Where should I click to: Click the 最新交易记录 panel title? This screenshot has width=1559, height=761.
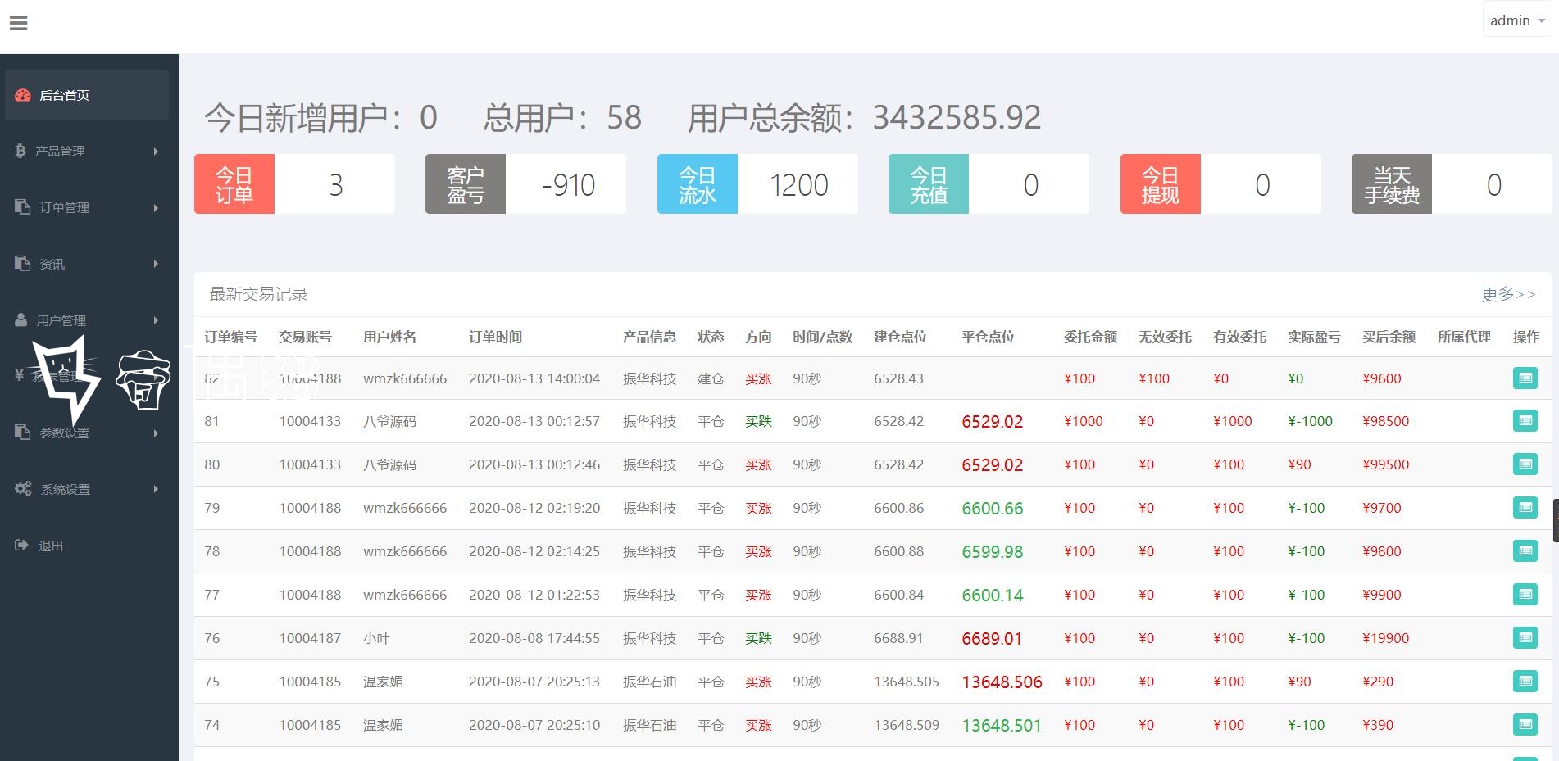point(258,294)
